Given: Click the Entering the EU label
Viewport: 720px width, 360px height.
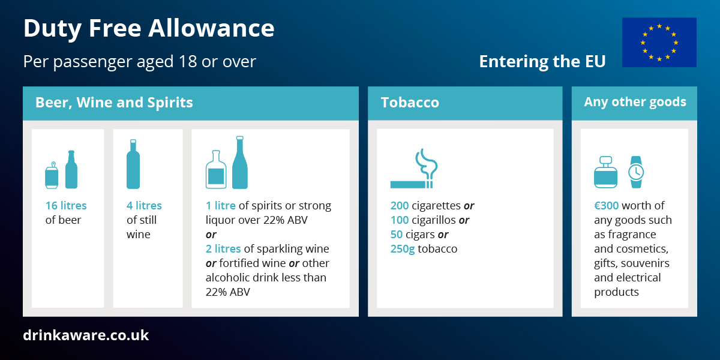Looking at the screenshot, I should pos(542,62).
